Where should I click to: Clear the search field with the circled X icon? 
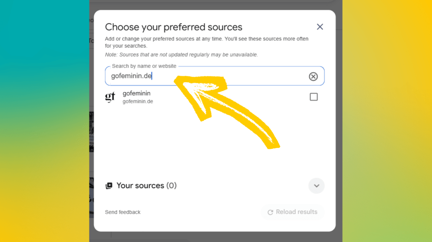(313, 76)
